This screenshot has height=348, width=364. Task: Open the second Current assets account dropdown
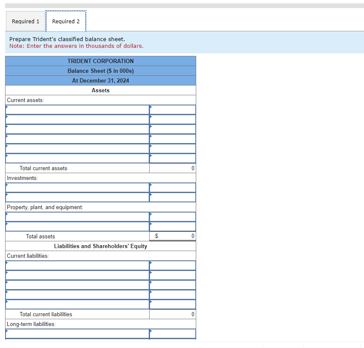(77, 119)
